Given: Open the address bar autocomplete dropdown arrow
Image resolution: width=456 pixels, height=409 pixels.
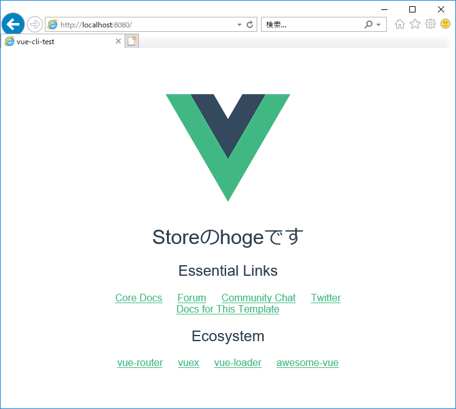Looking at the screenshot, I should (239, 25).
